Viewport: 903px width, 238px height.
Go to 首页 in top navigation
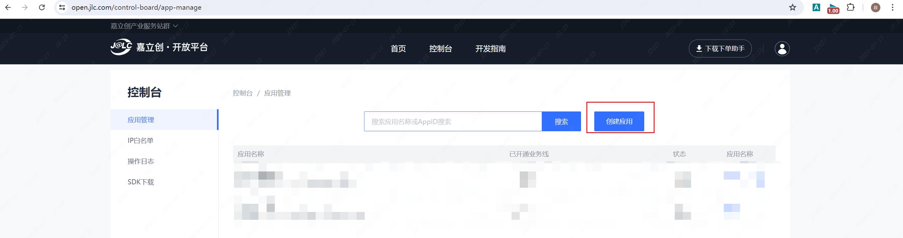pos(398,49)
